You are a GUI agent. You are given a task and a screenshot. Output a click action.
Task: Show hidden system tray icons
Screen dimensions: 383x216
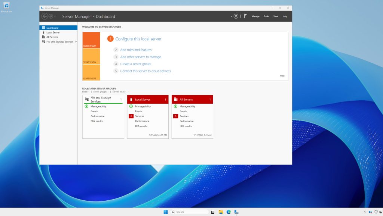pos(365,212)
